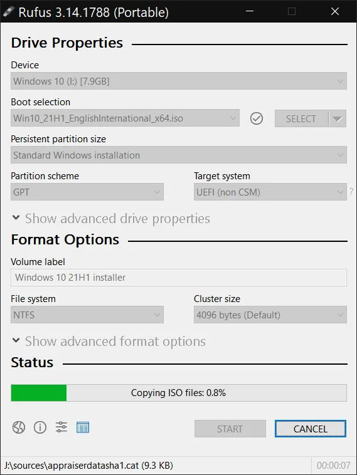Click the About info icon
Viewport: 357px width, 475px height.
click(40, 427)
